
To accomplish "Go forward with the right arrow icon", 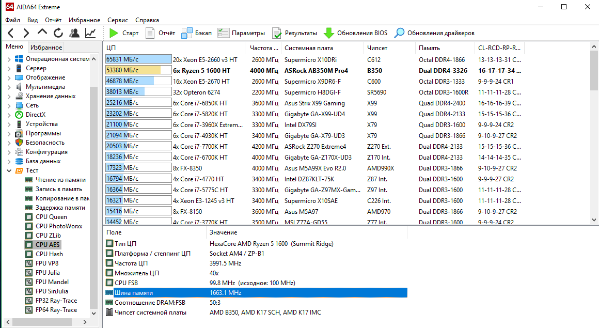I will 26,33.
